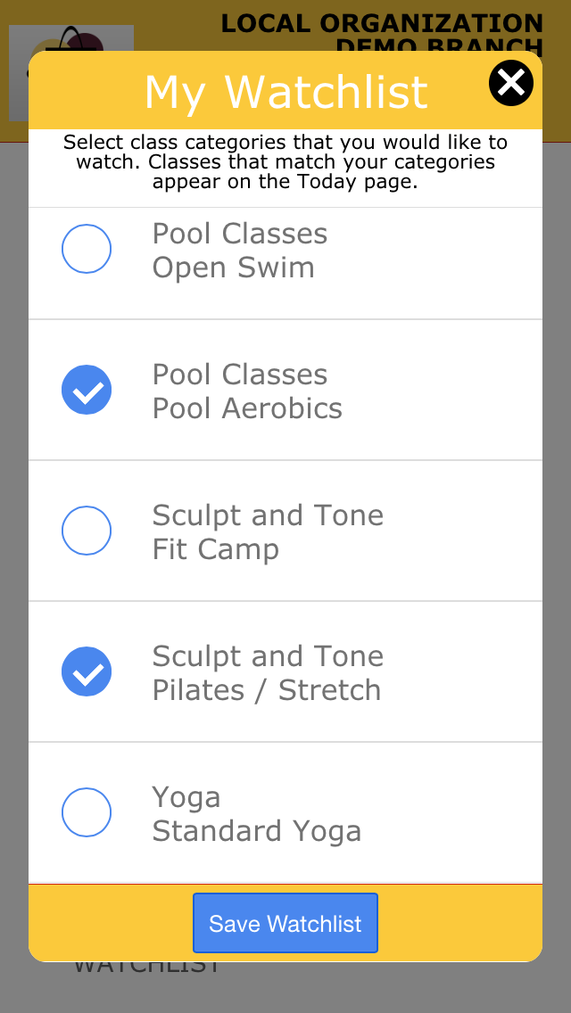Tap the Pool Aerobics label text
Image resolution: width=571 pixels, height=1013 pixels.
[247, 408]
